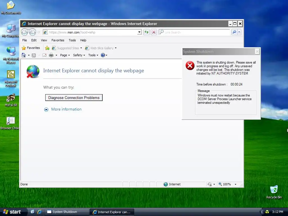
Task: Open the Tools menu in menu bar
Action: pos(72,40)
